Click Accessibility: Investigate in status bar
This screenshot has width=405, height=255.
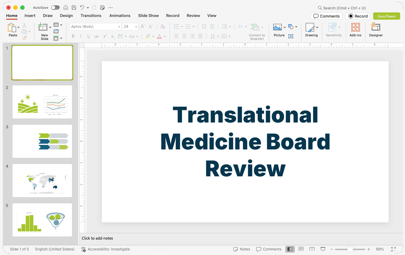click(x=105, y=249)
